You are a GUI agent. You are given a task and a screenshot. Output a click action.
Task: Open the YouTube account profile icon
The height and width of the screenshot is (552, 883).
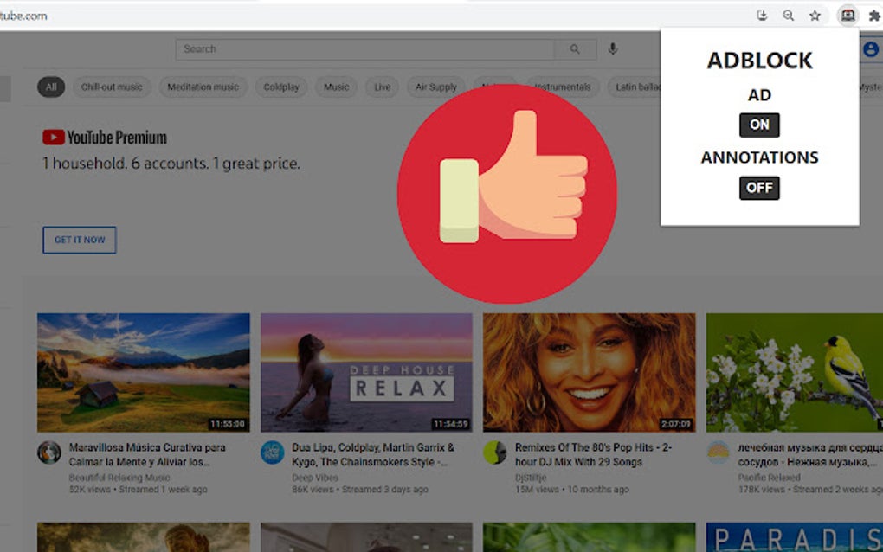tap(870, 49)
